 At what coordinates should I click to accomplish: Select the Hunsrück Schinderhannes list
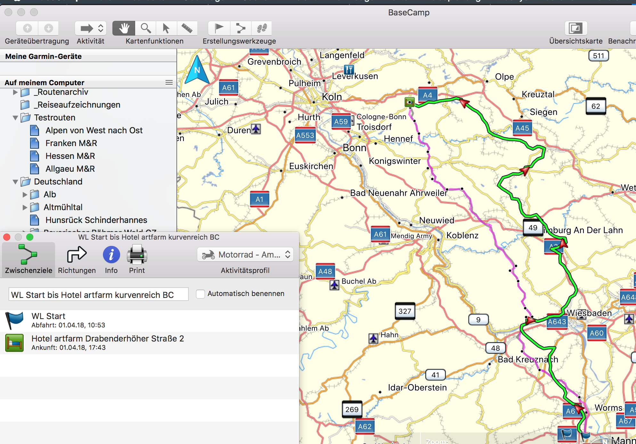coord(96,220)
